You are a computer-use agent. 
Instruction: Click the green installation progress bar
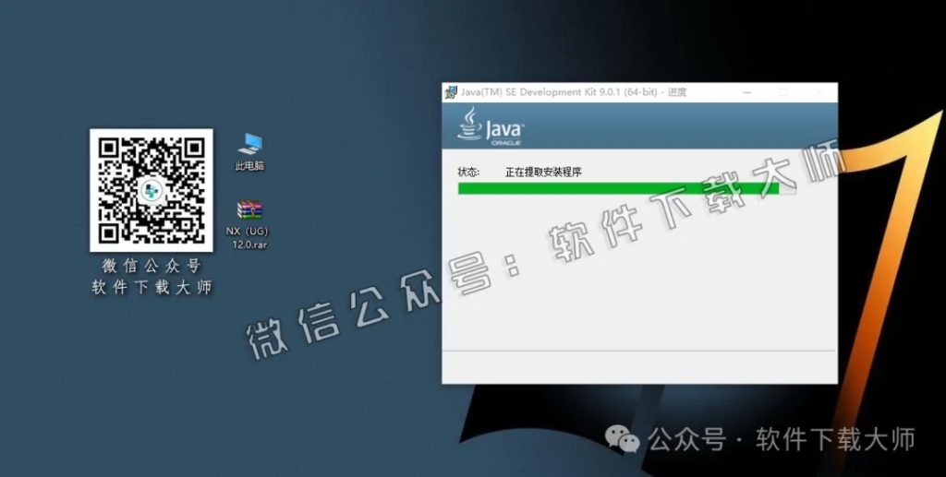click(x=627, y=188)
